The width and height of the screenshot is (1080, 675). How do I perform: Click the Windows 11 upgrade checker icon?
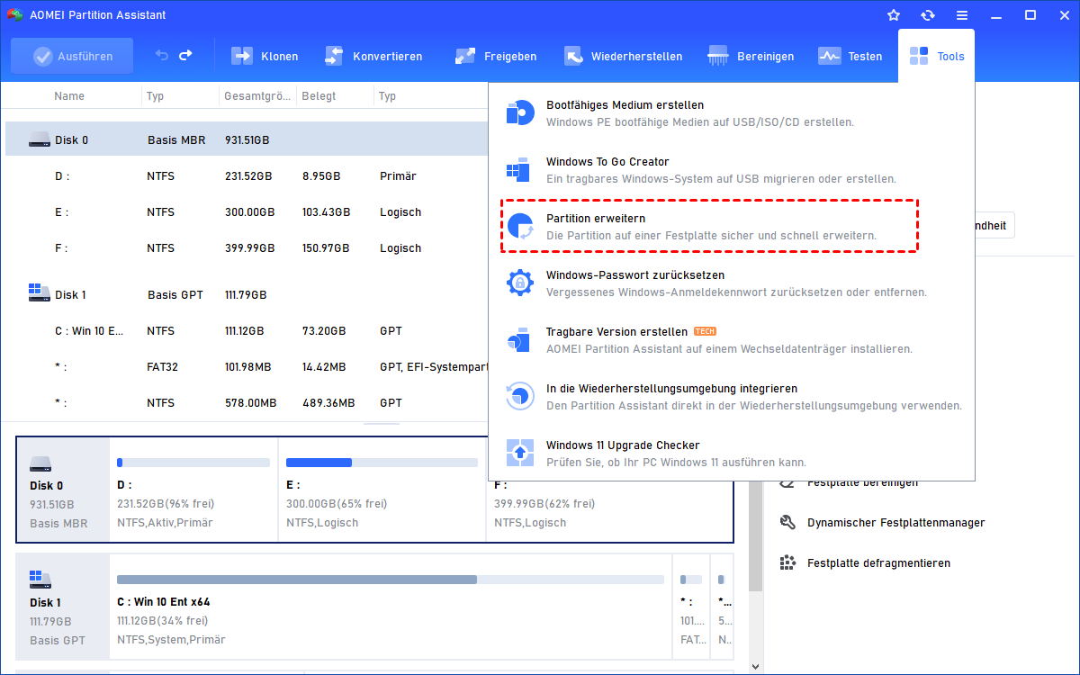point(520,453)
